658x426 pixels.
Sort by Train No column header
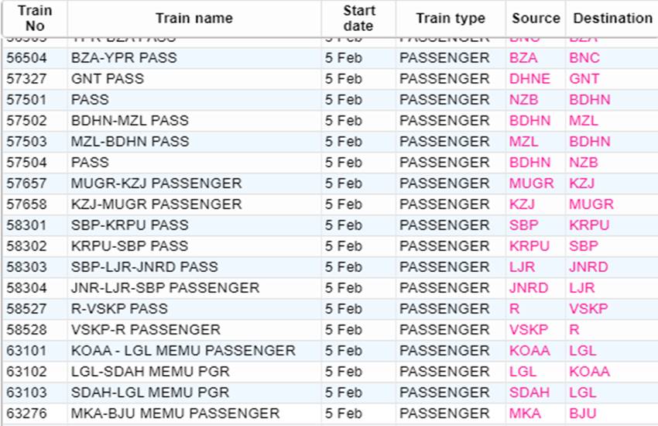[35, 19]
